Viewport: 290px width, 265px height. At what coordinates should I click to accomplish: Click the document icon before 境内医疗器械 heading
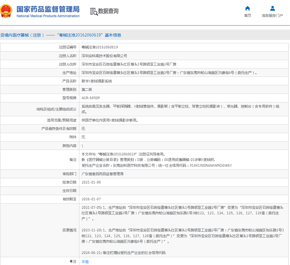2,35
